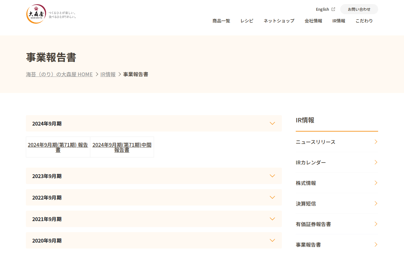This screenshot has height=253, width=404.
Task: Expand the 2021年9月期 section
Action: [154, 219]
